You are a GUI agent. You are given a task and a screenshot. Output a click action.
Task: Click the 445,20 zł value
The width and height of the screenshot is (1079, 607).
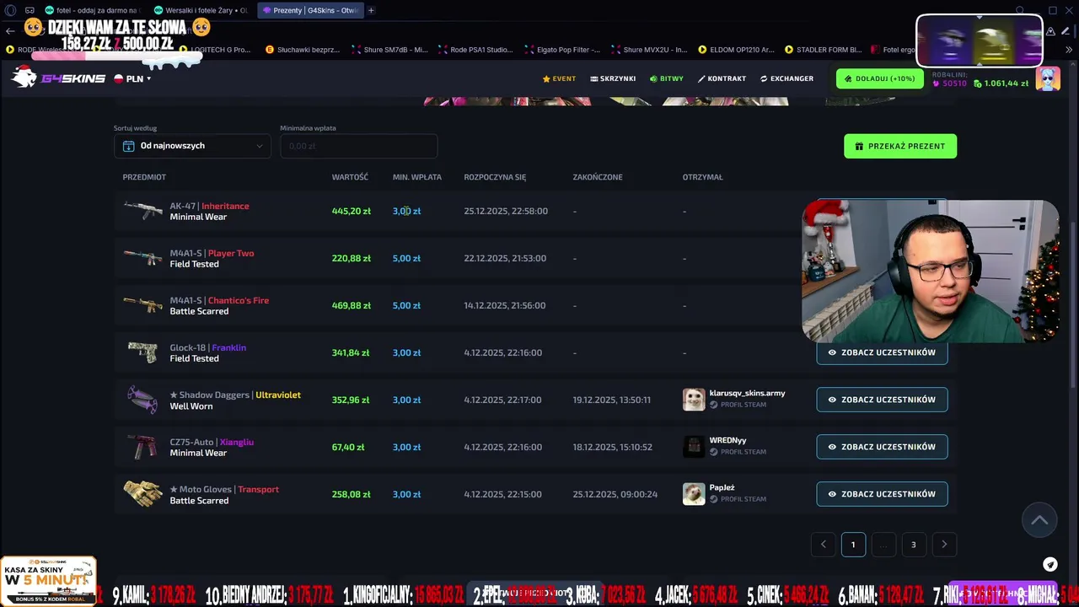coord(352,211)
